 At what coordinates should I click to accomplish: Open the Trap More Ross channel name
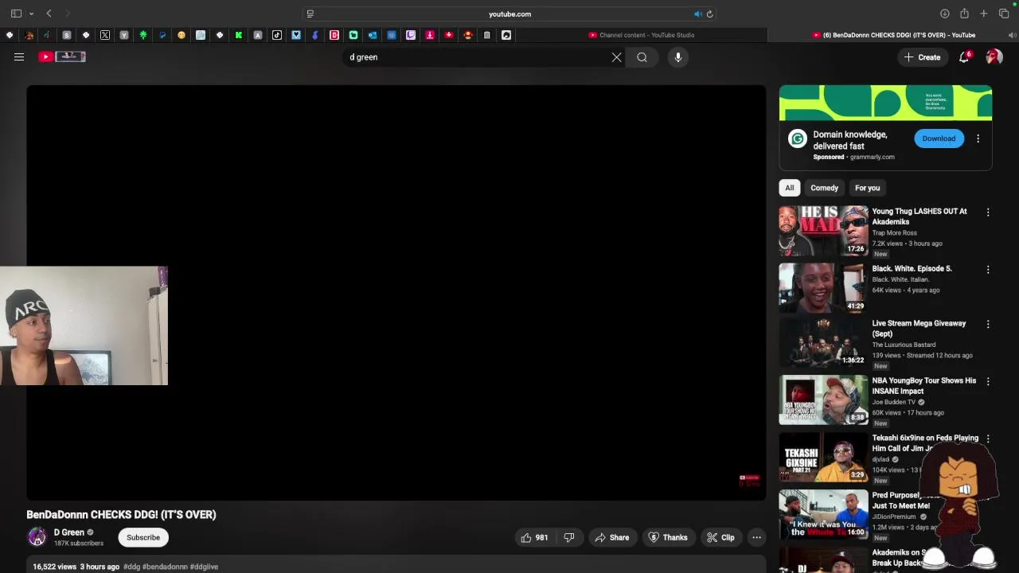pos(894,233)
